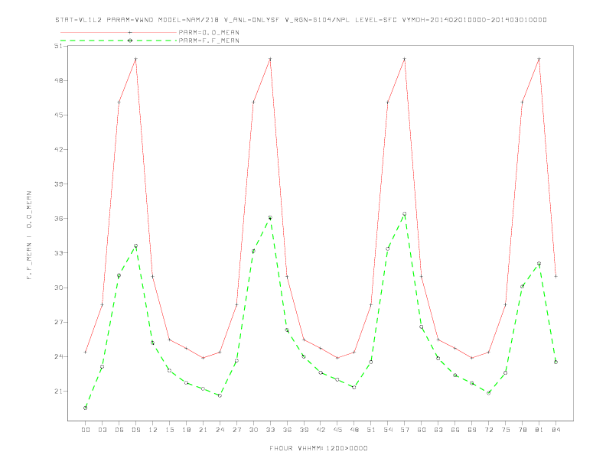Click x-axis forecast hour label 81
The image size is (606, 468).
[539, 430]
